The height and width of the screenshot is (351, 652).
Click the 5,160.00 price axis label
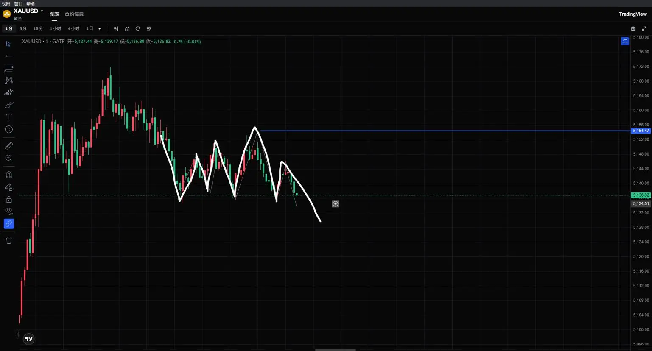(x=641, y=110)
